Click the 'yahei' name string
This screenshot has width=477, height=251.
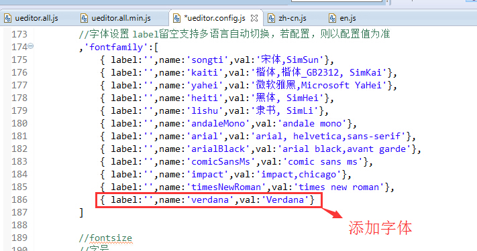coord(205,85)
